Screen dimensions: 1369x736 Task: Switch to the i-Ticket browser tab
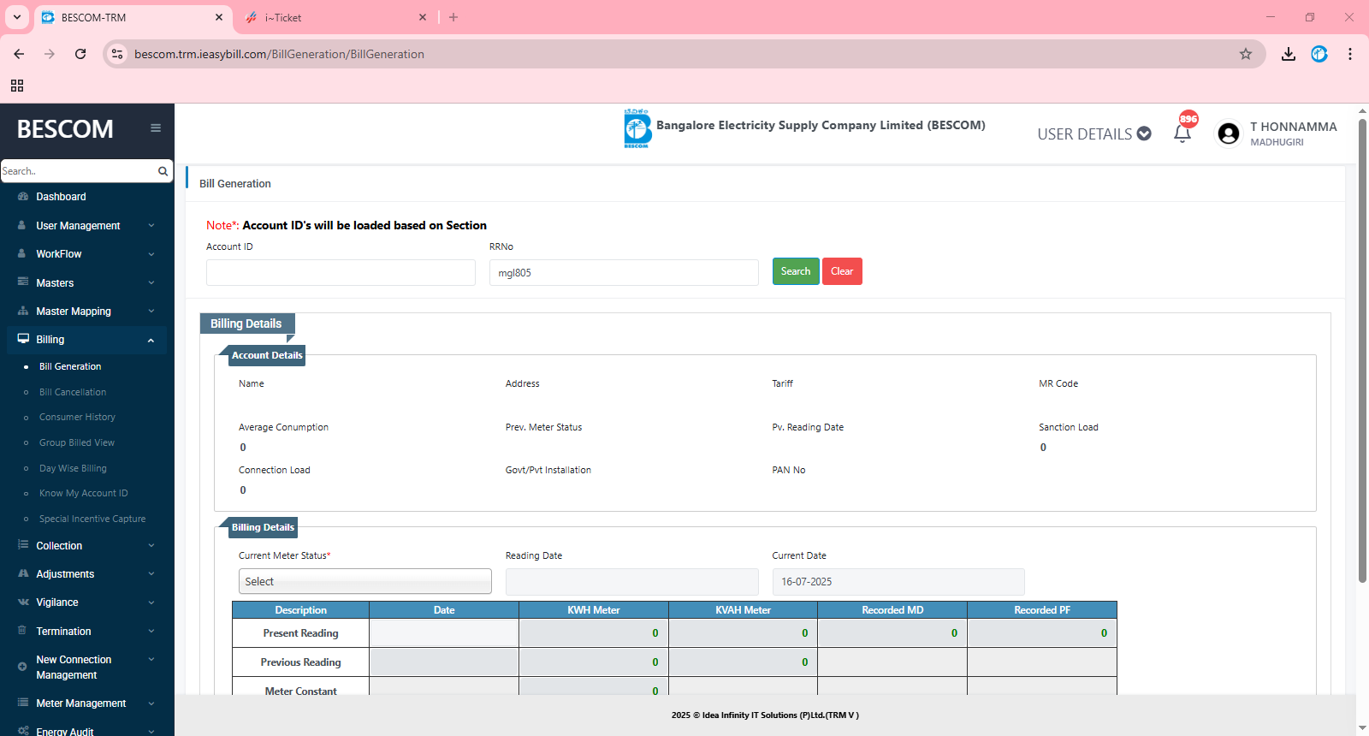coord(335,17)
